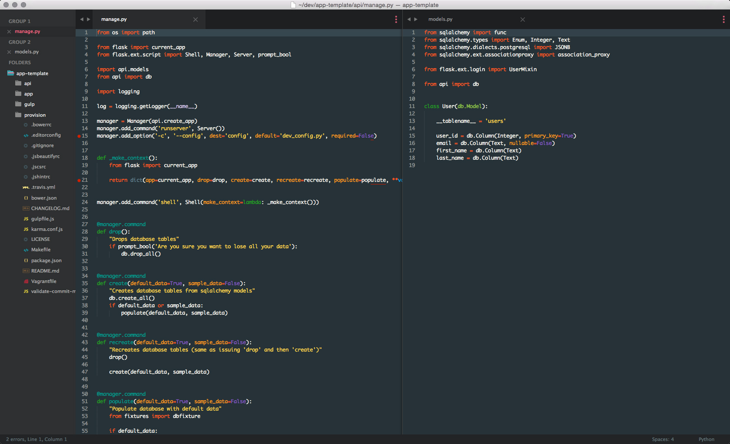The image size is (730, 444).
Task: Open the .gitignore file
Action: (x=43, y=146)
